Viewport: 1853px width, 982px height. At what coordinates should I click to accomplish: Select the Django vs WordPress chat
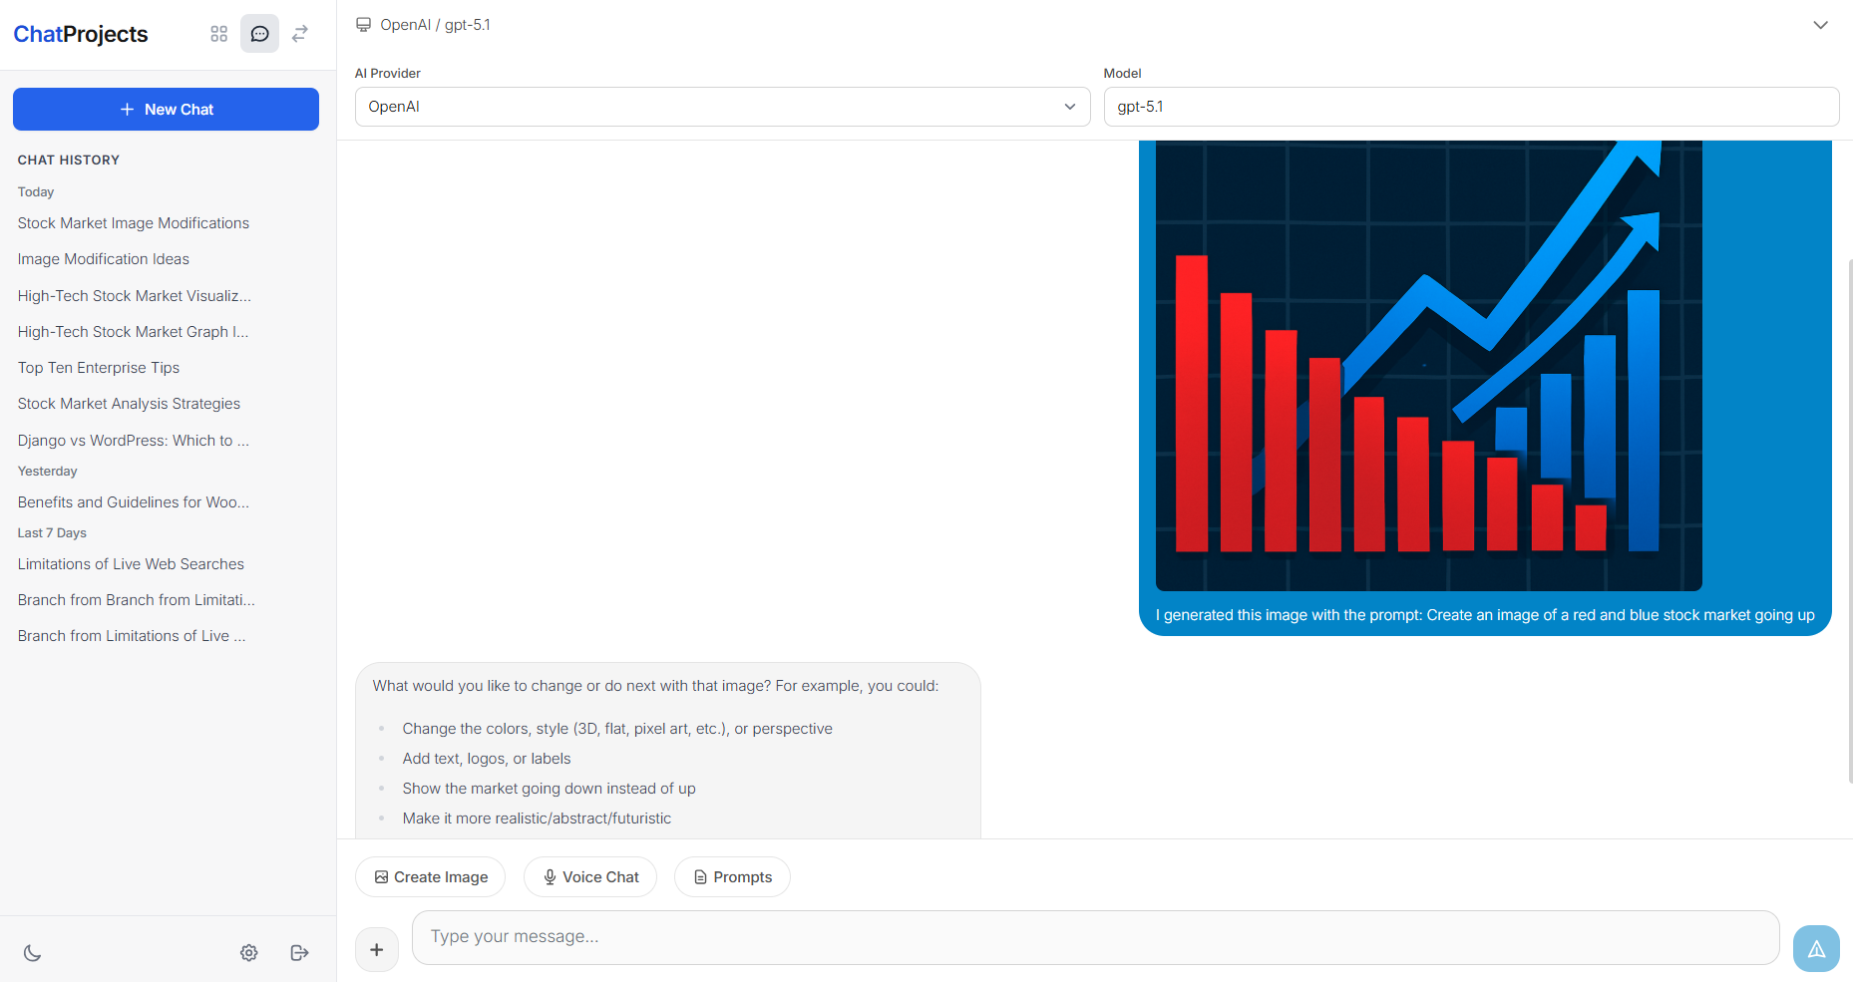[x=133, y=440]
